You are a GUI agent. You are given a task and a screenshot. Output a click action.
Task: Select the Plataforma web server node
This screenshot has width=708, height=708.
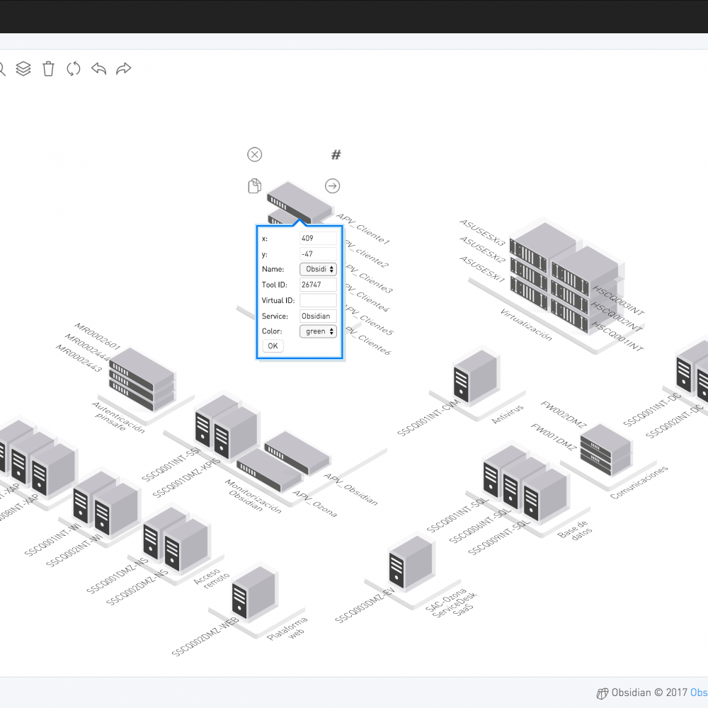tap(253, 595)
